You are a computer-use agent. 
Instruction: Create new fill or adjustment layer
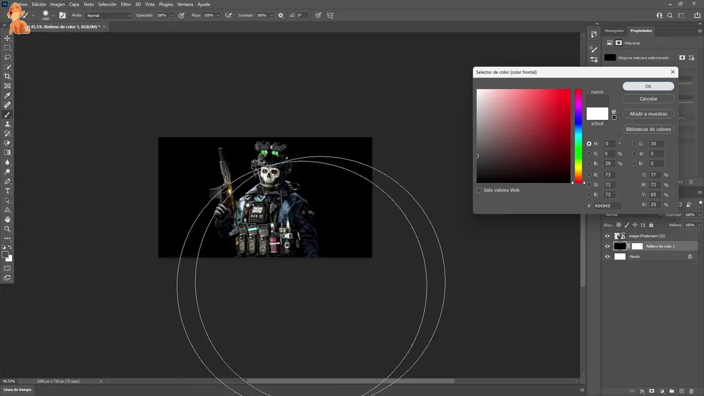point(662,391)
